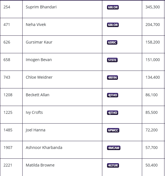Click the rank number 254
This screenshot has height=176, width=165.
pos(7,7)
